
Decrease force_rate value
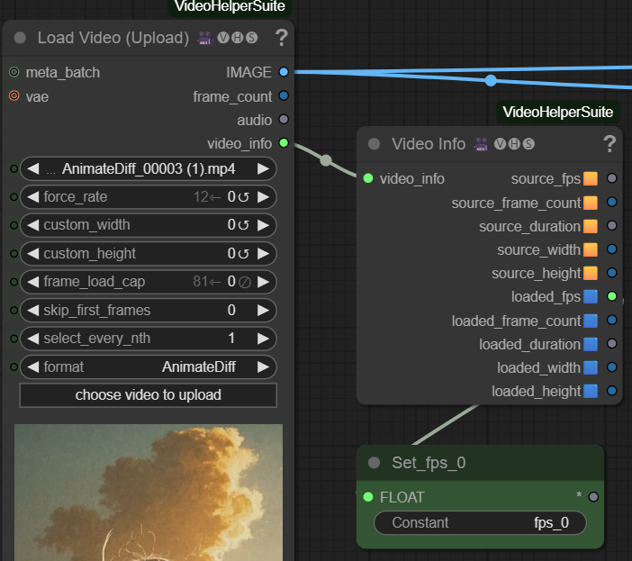point(33,196)
